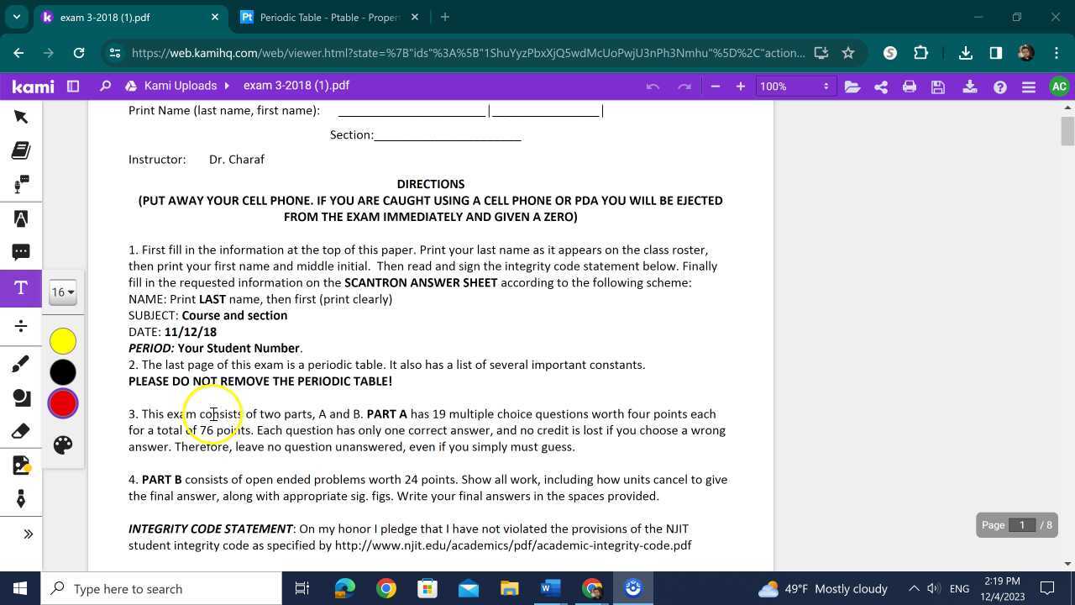Select the Text tool in the sidebar

pyautogui.click(x=21, y=287)
